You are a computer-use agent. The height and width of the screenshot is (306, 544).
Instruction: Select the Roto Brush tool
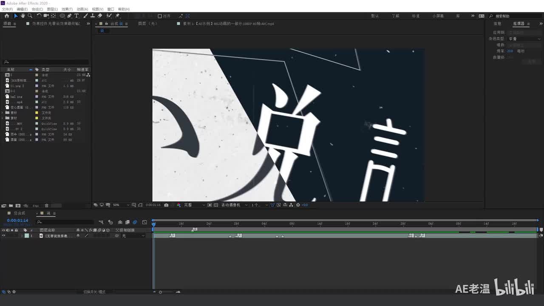(109, 16)
